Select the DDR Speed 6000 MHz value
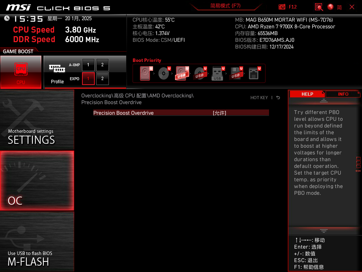 coord(82,39)
